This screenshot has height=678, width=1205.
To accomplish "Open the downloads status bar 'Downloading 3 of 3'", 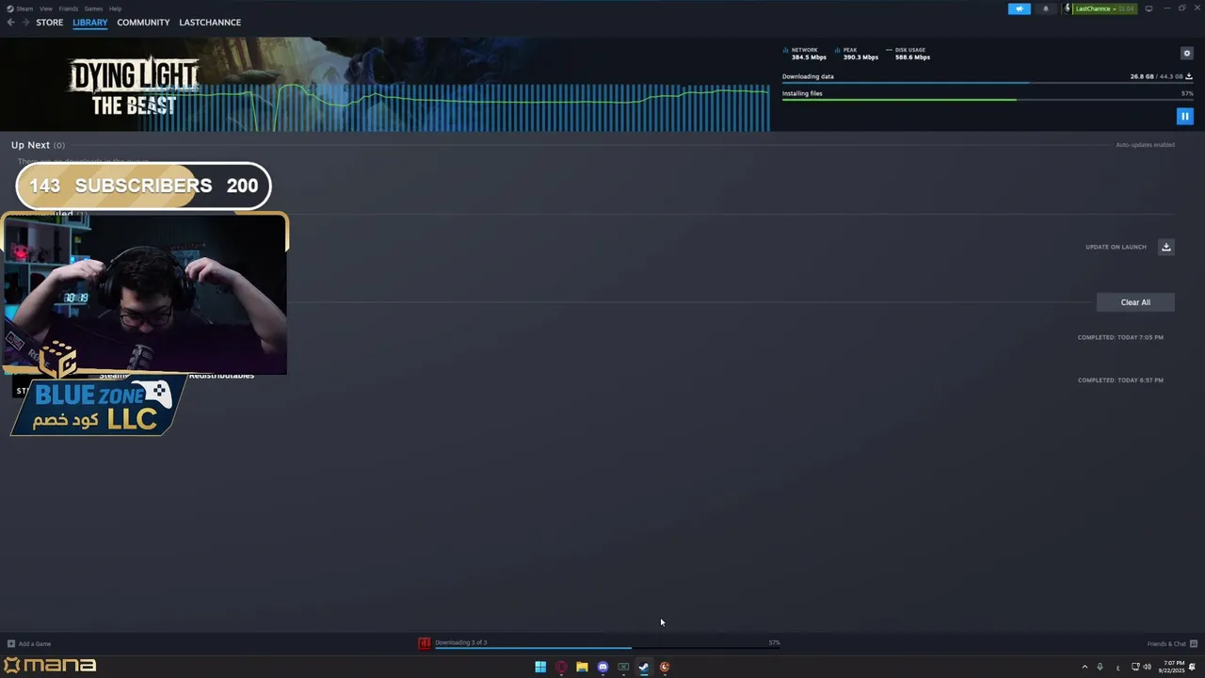I will click(461, 642).
